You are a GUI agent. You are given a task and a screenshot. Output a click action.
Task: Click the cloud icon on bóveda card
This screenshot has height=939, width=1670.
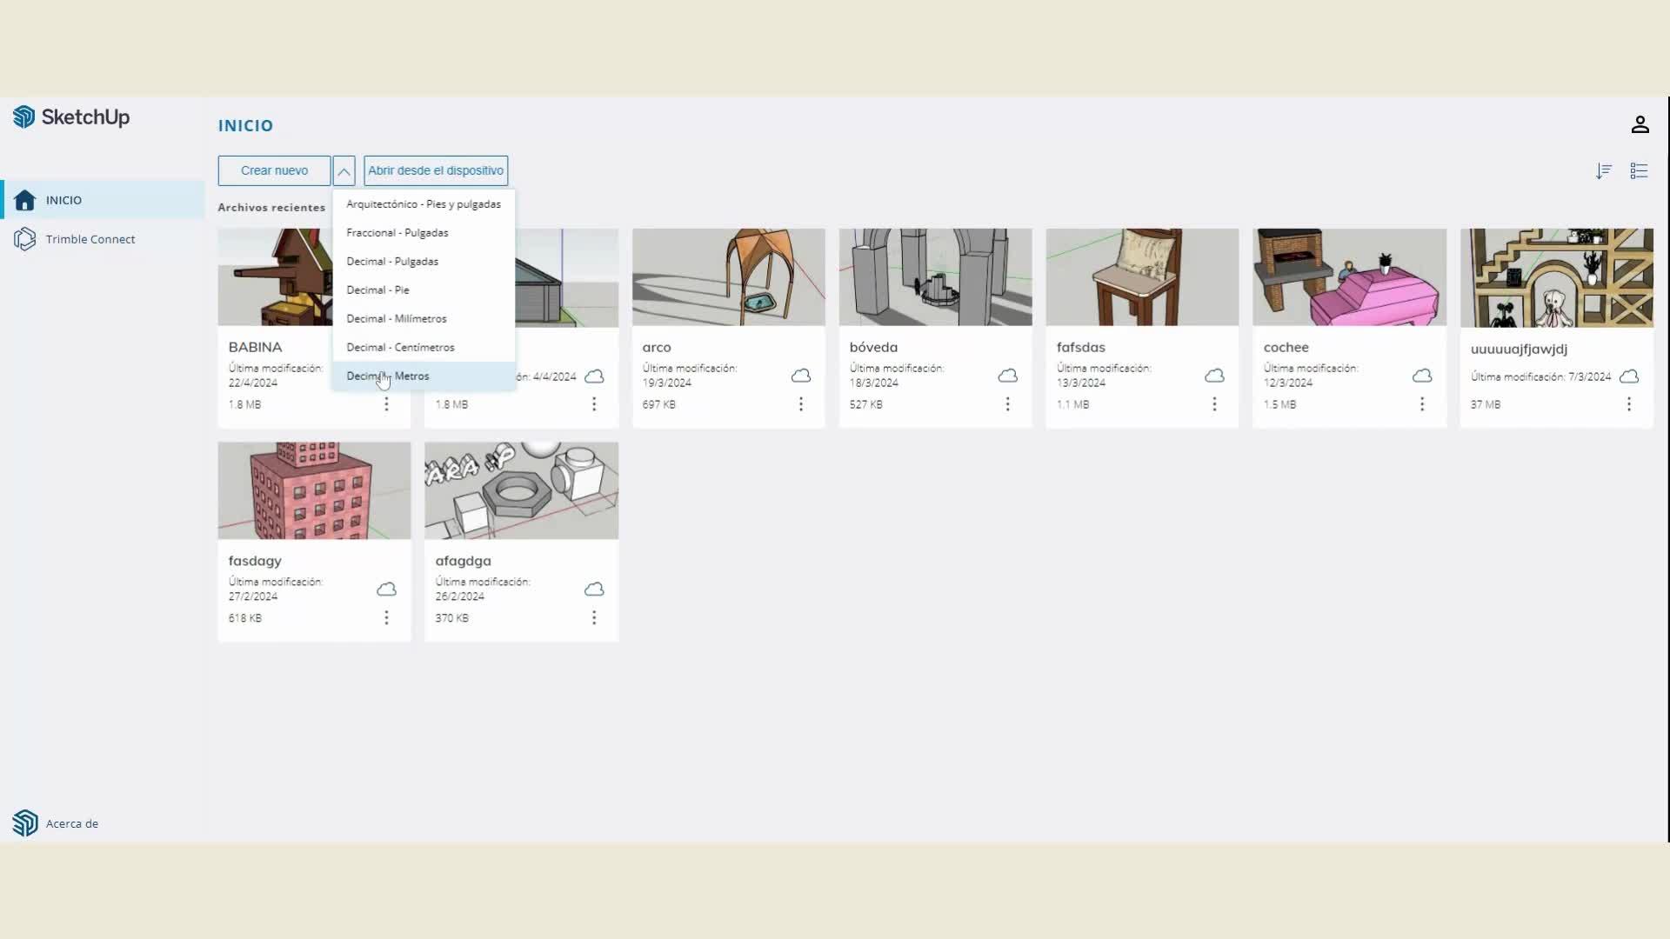click(1007, 376)
